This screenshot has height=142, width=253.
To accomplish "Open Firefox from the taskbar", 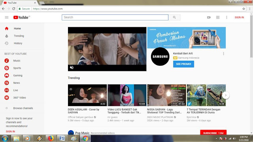I will click(51, 138).
